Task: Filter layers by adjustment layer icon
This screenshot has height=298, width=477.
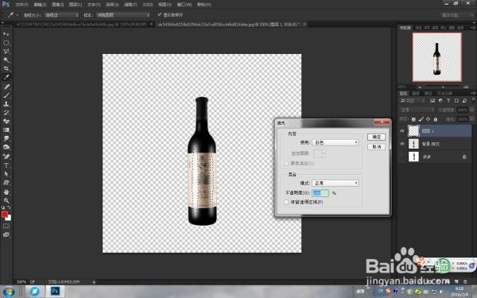Action: pyautogui.click(x=440, y=101)
